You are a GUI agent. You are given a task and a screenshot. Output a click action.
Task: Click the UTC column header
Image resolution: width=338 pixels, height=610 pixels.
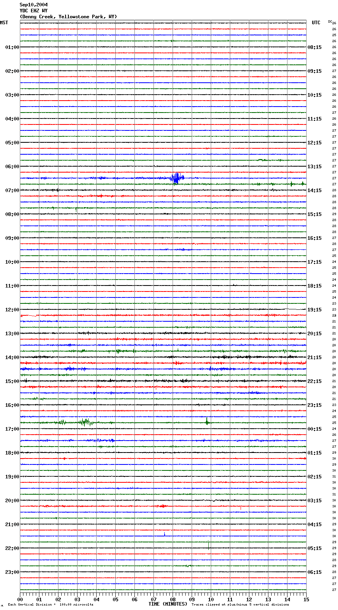click(316, 23)
